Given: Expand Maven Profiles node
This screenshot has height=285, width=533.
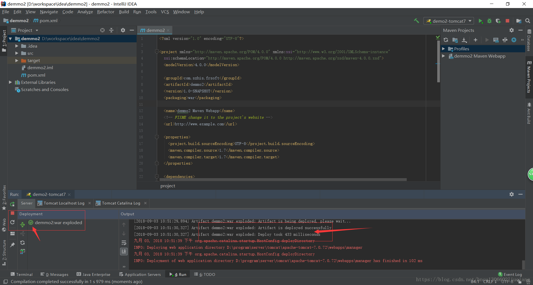Looking at the screenshot, I should (x=444, y=49).
